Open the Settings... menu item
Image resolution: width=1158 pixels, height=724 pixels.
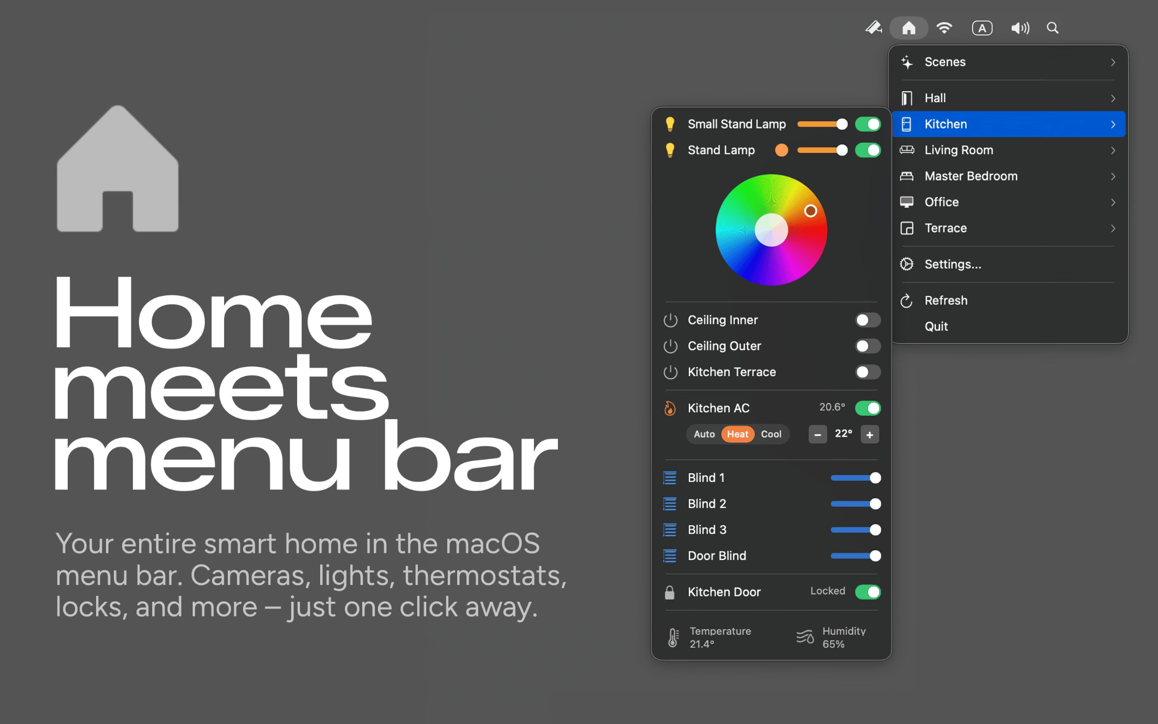[x=952, y=264]
